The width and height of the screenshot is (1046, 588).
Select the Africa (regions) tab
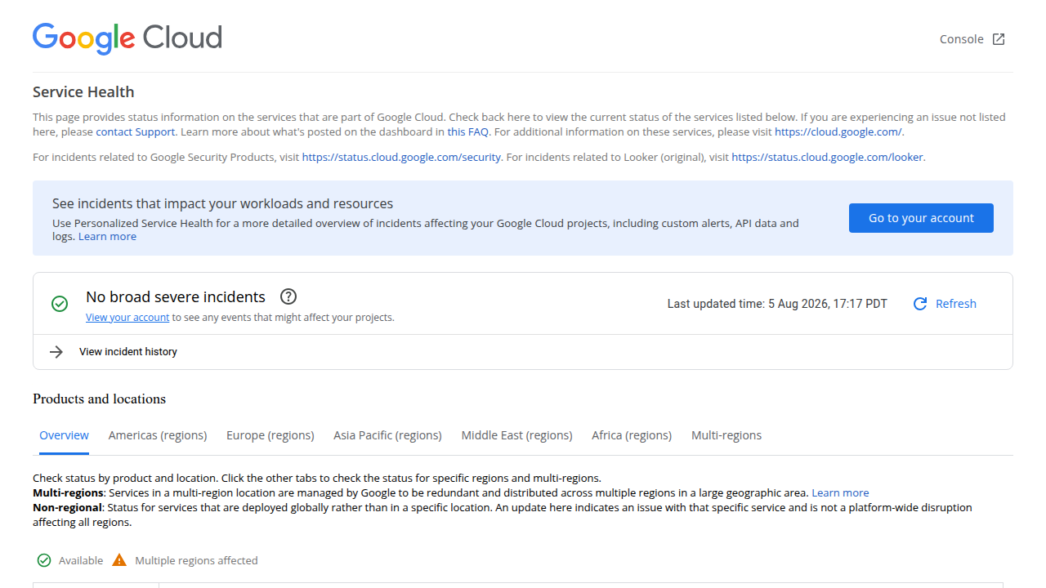(632, 435)
